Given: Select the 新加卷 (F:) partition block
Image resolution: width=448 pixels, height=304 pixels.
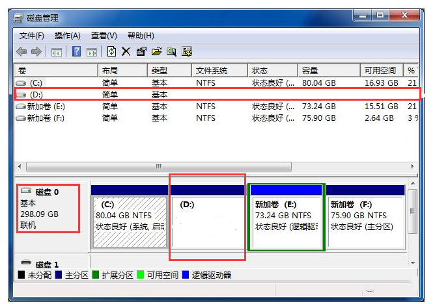Looking at the screenshot, I should (x=366, y=218).
